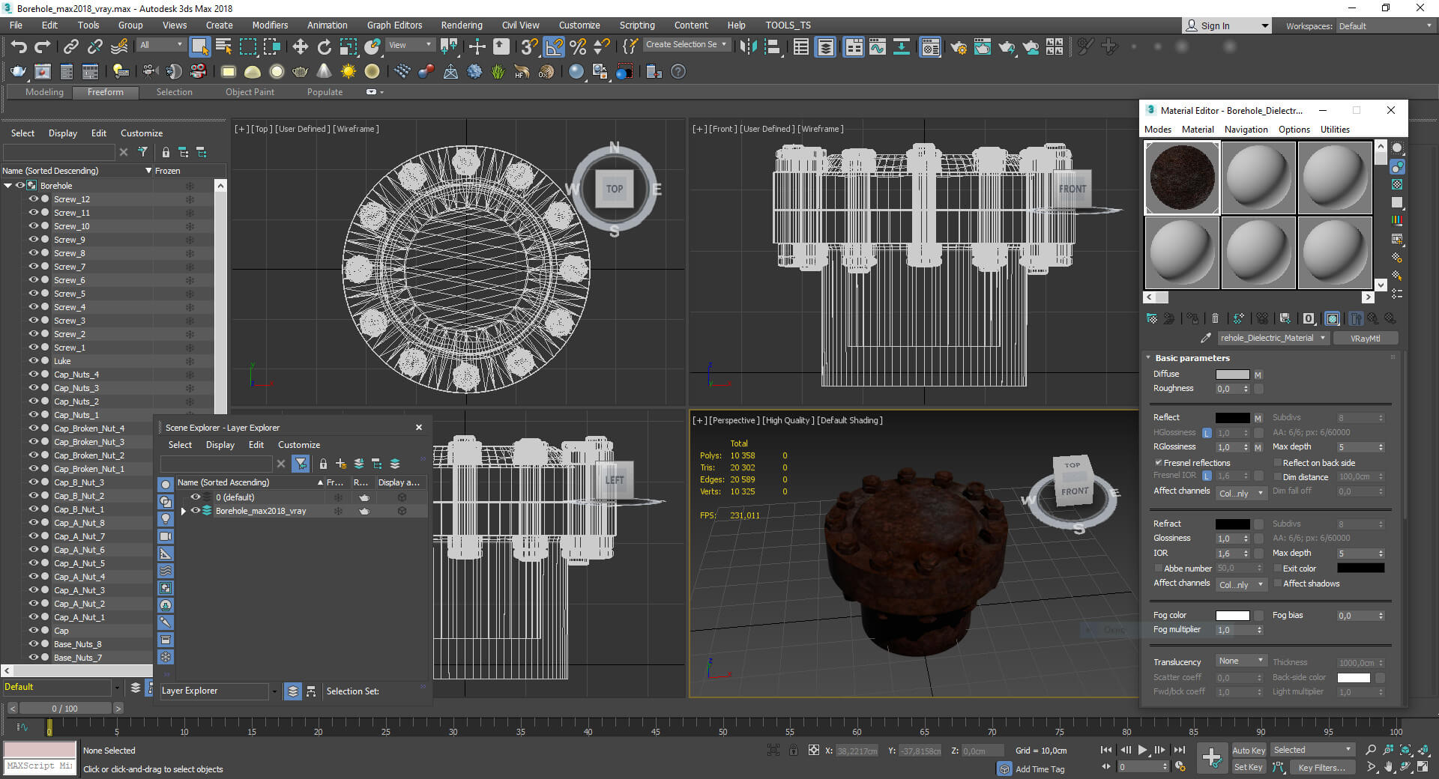Switch to the Freeform ribbon tab

(x=105, y=92)
